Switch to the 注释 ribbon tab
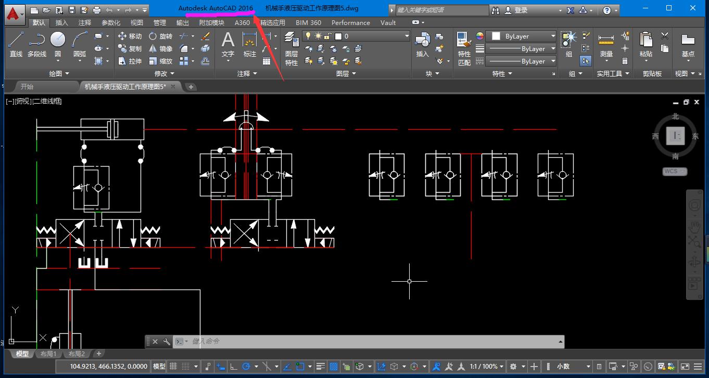 tap(85, 22)
